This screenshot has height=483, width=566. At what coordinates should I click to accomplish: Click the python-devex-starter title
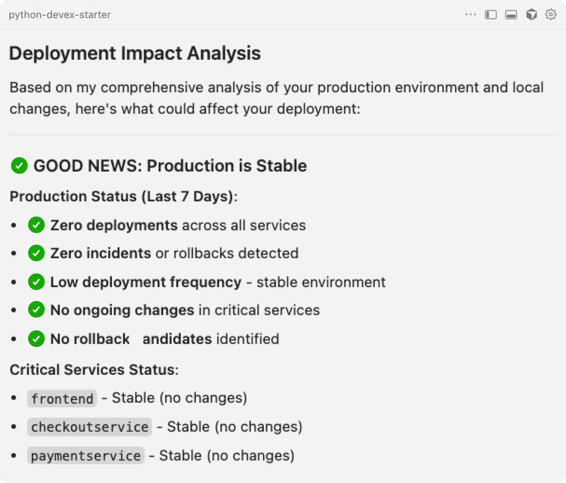[x=60, y=15]
